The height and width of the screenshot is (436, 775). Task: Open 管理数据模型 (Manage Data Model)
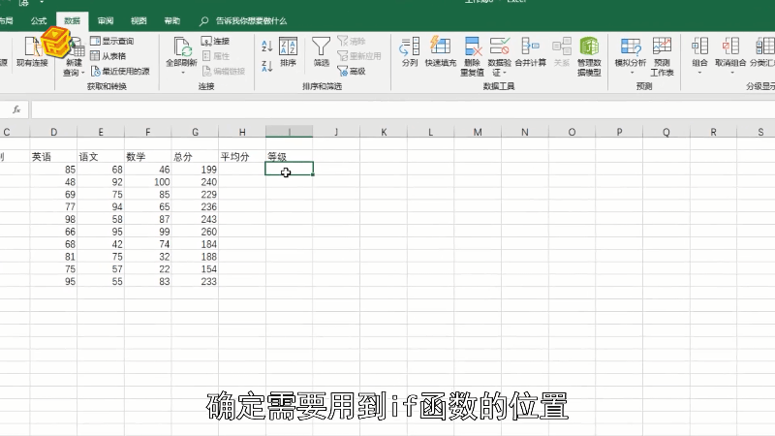589,53
